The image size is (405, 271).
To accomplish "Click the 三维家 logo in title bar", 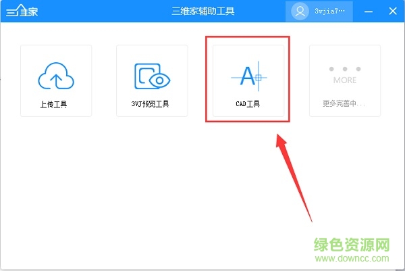I will (x=22, y=11).
